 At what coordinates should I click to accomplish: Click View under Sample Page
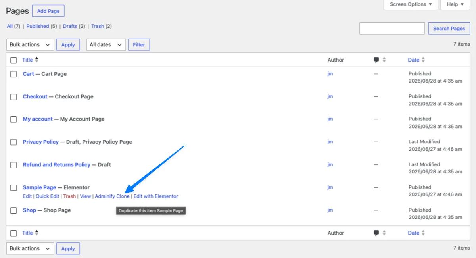[x=85, y=196]
